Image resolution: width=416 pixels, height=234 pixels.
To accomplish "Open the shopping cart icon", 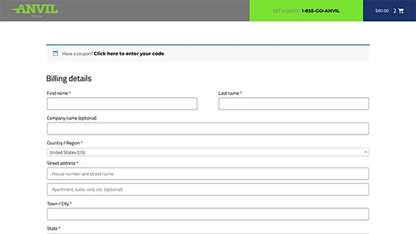I will point(401,11).
